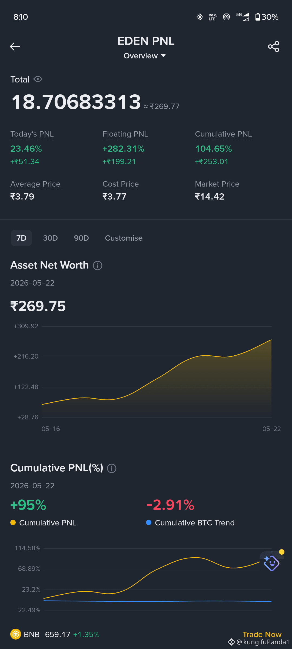Image resolution: width=292 pixels, height=649 pixels.
Task: Tap the Today's PNL label
Action: [32, 134]
